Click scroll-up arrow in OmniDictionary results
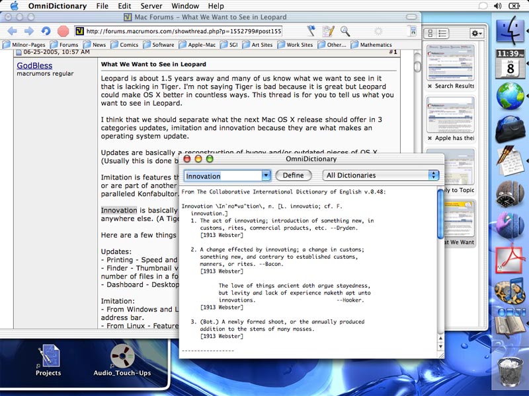Image resolution: width=529 pixels, height=396 pixels. coord(440,338)
